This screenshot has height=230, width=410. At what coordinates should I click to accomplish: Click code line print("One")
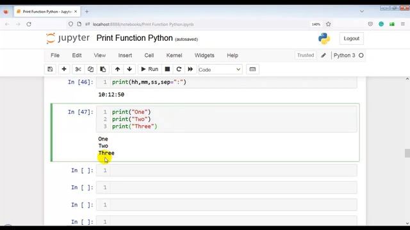131,112
